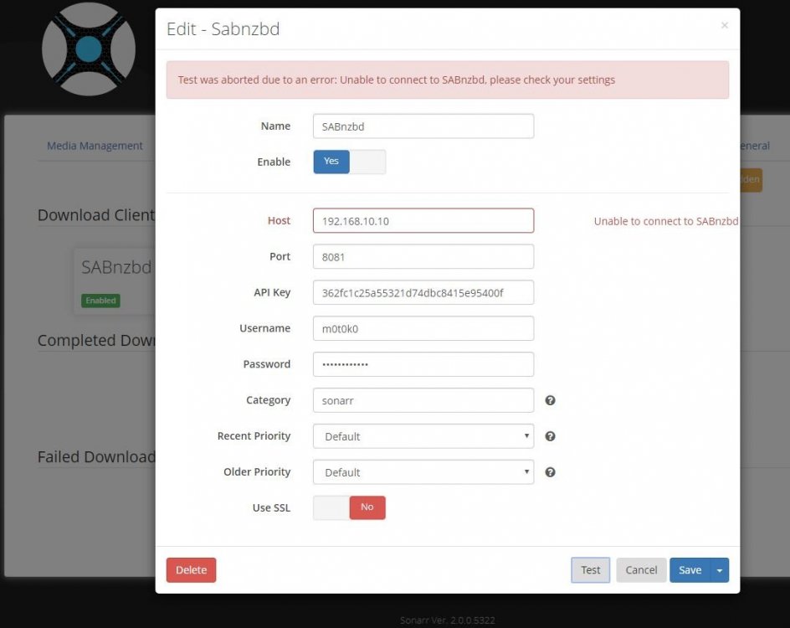The image size is (790, 628).
Task: Toggle the Use SSL switch
Action: 349,507
